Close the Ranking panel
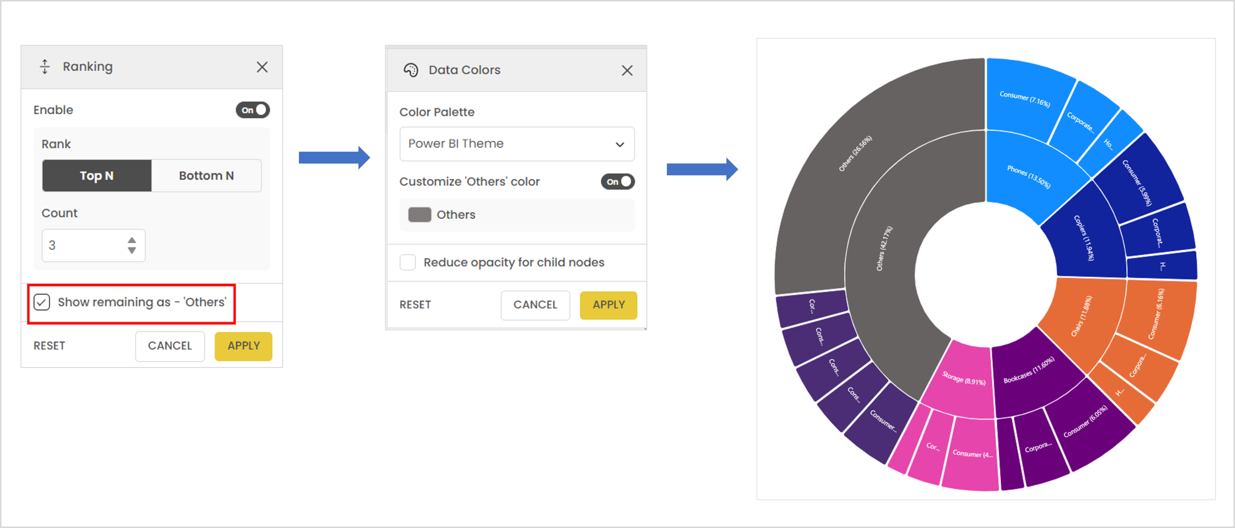 tap(262, 67)
